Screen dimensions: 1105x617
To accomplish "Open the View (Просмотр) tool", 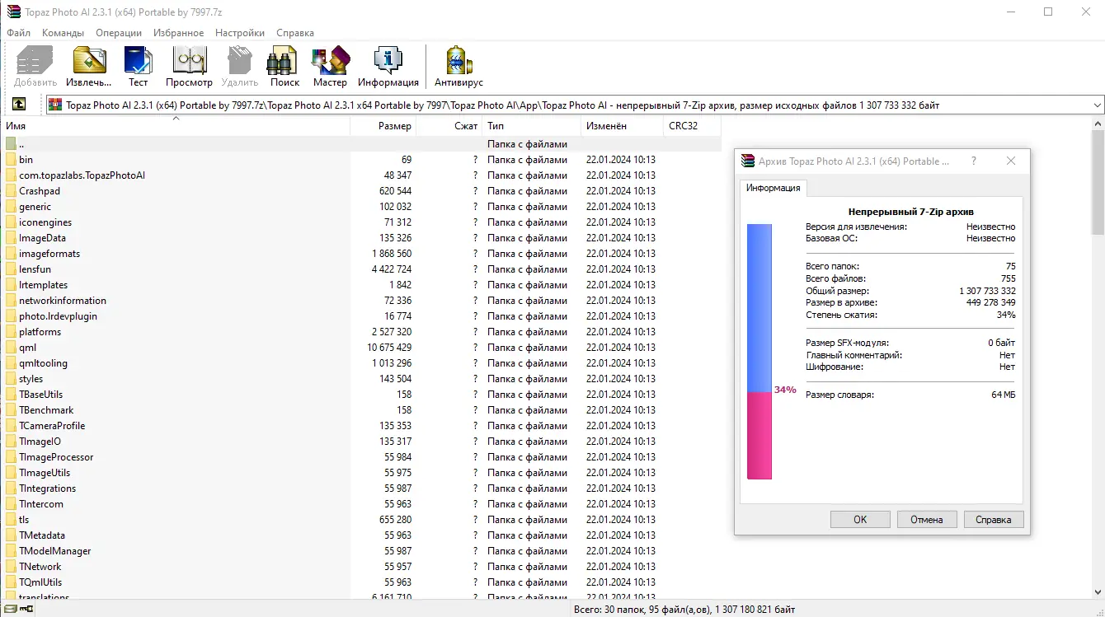I will click(x=189, y=66).
